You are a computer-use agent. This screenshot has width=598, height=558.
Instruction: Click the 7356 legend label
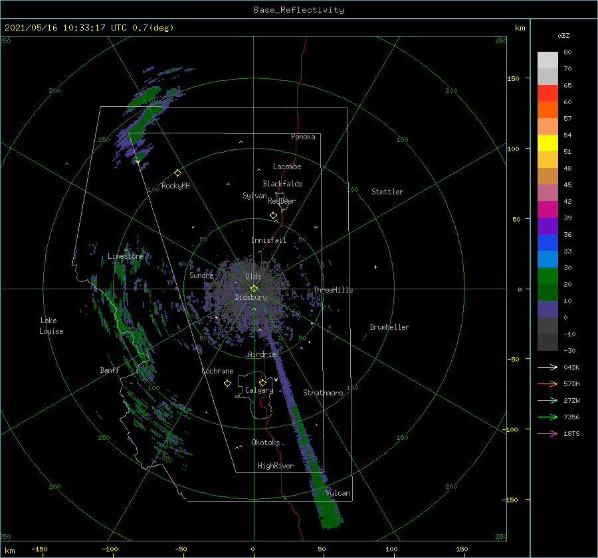571,417
